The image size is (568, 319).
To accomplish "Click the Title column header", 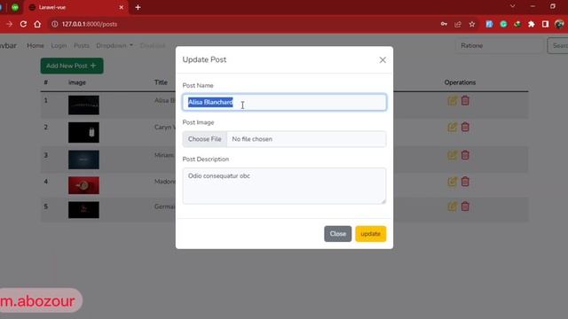I will (x=161, y=82).
